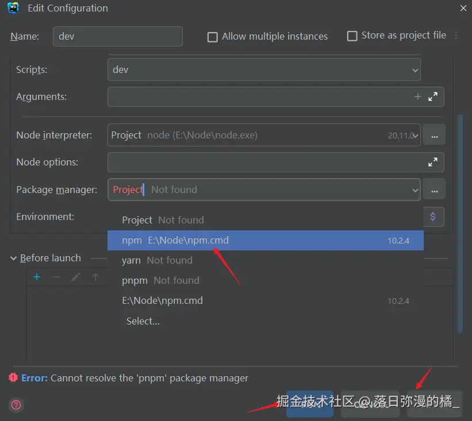472x421 pixels.
Task: Choose yarn Not found option
Action: [x=265, y=260]
